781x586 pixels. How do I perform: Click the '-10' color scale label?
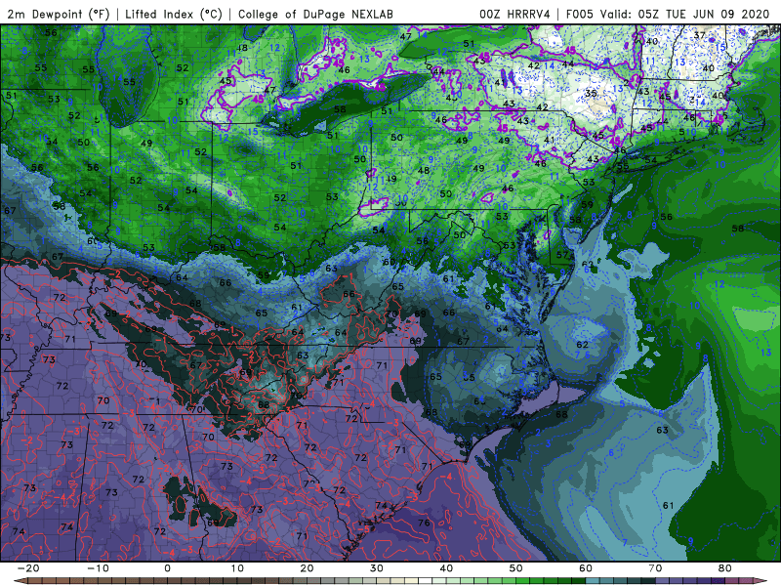pyautogui.click(x=98, y=568)
